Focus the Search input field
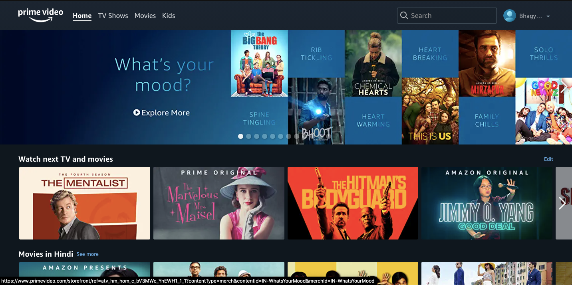Screen dimensions: 572x285 447,16
